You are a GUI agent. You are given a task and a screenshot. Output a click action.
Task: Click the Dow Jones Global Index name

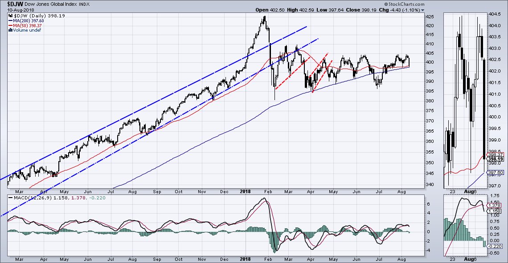click(x=52, y=4)
